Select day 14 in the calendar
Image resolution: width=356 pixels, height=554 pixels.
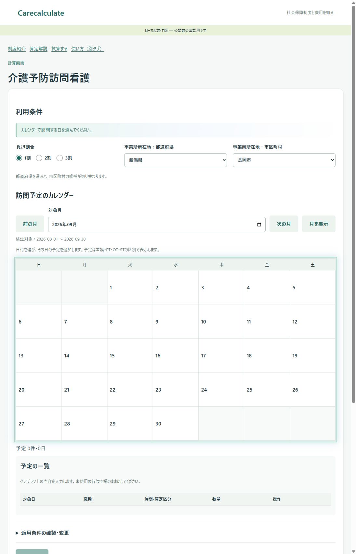(84, 355)
